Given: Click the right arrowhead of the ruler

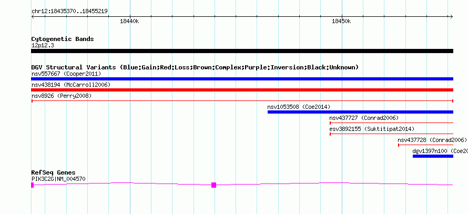Looking at the screenshot, I should (x=452, y=17).
